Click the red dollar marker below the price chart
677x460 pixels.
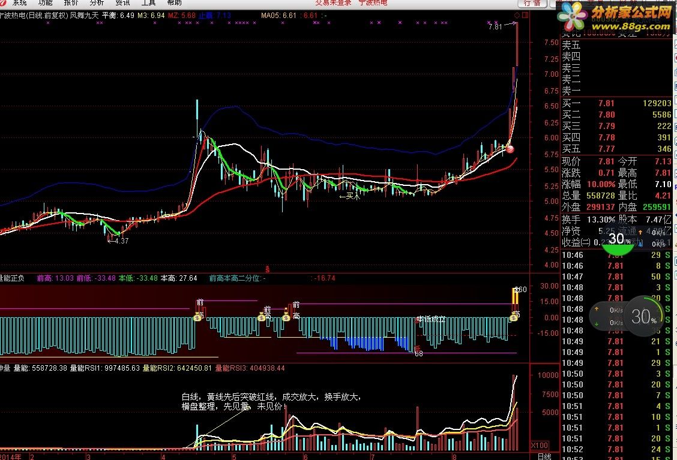pyautogui.click(x=267, y=269)
